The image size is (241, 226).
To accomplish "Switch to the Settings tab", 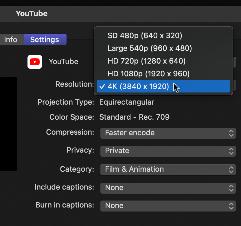I will click(45, 39).
